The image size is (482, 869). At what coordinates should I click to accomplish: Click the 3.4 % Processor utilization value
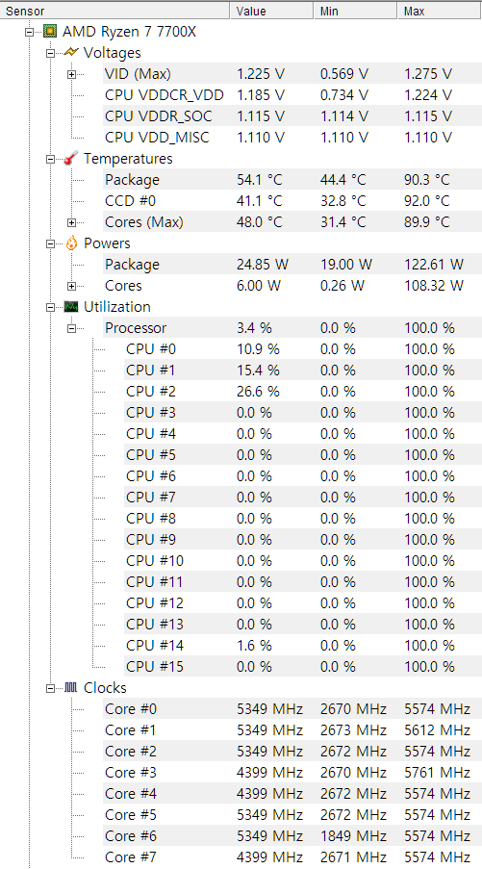tap(254, 328)
